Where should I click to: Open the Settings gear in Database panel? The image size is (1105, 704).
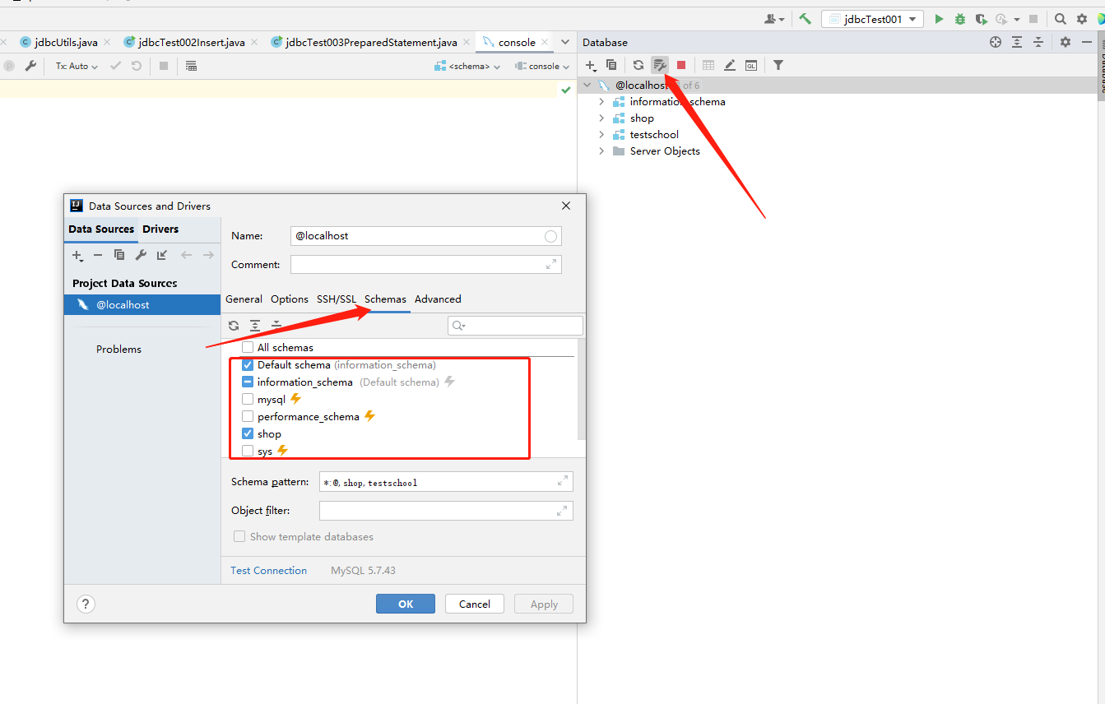coord(1065,42)
